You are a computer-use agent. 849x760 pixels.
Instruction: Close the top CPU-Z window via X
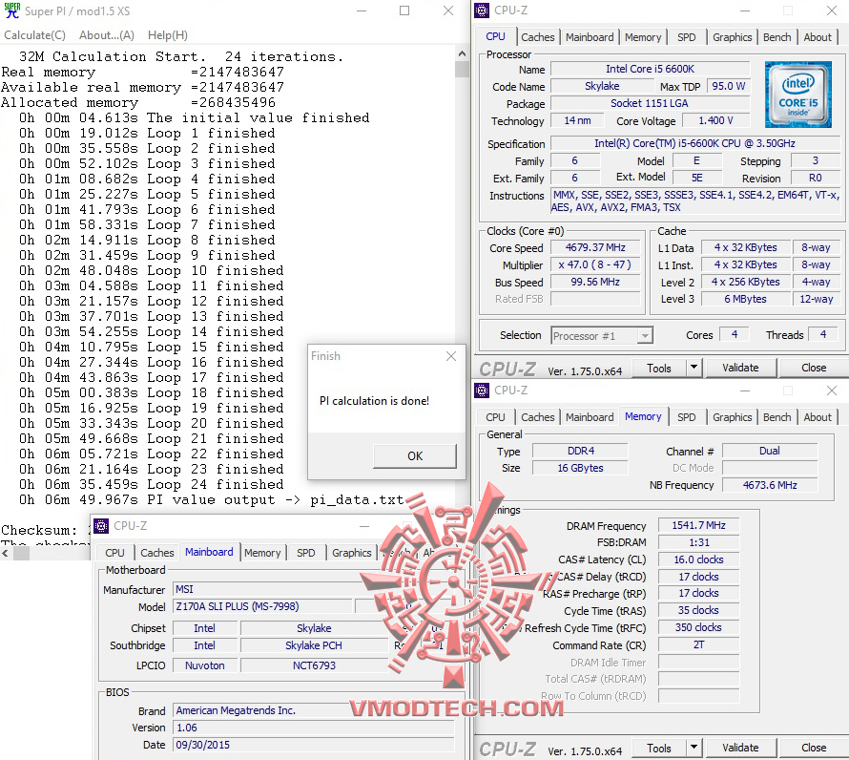coord(832,11)
